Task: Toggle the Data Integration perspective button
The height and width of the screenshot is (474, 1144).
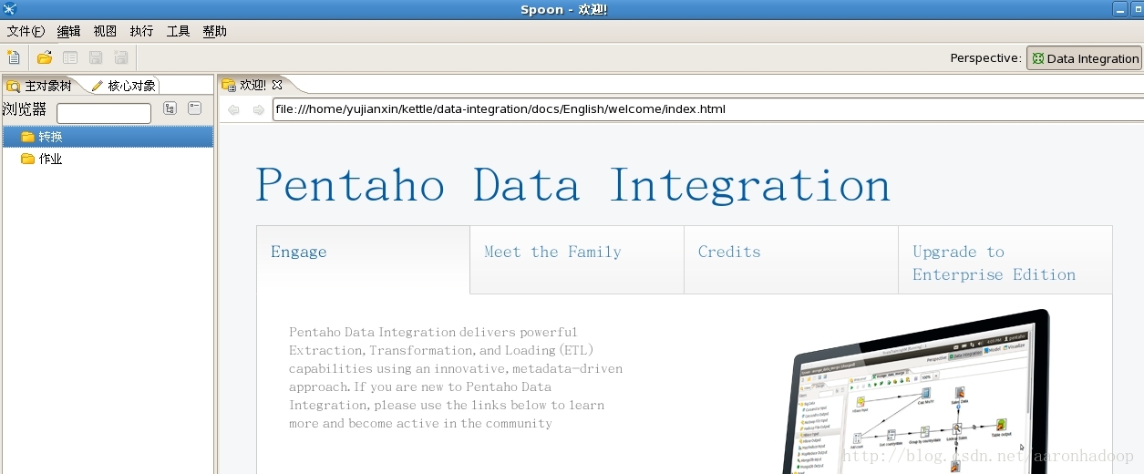Action: point(1084,58)
